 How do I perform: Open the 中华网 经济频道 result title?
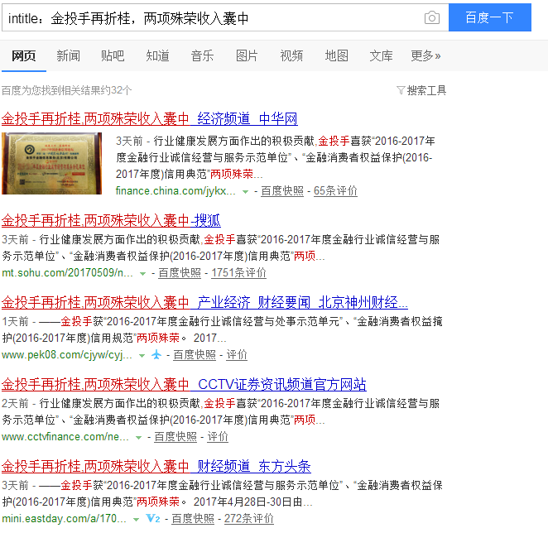tap(150, 119)
